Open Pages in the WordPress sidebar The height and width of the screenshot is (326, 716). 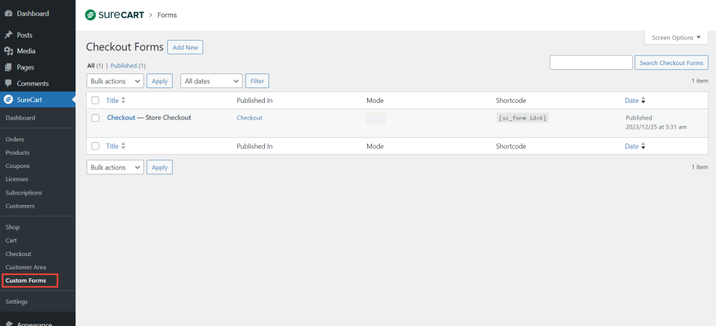26,67
